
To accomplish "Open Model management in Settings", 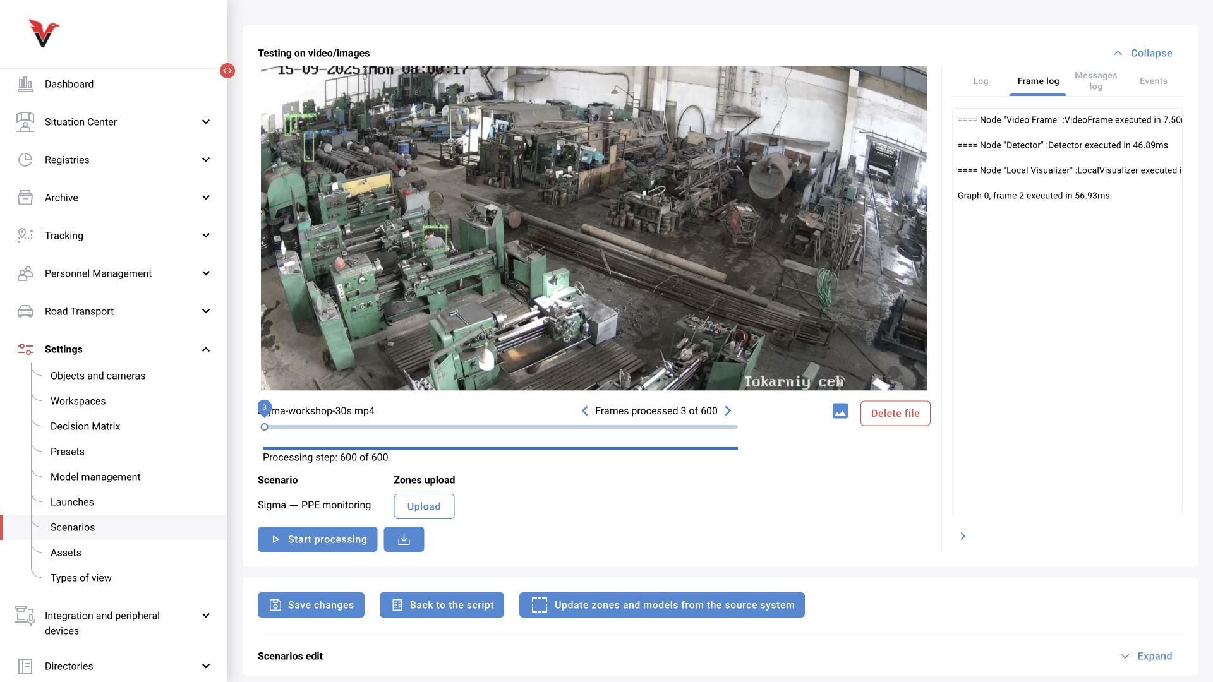I will pos(95,477).
